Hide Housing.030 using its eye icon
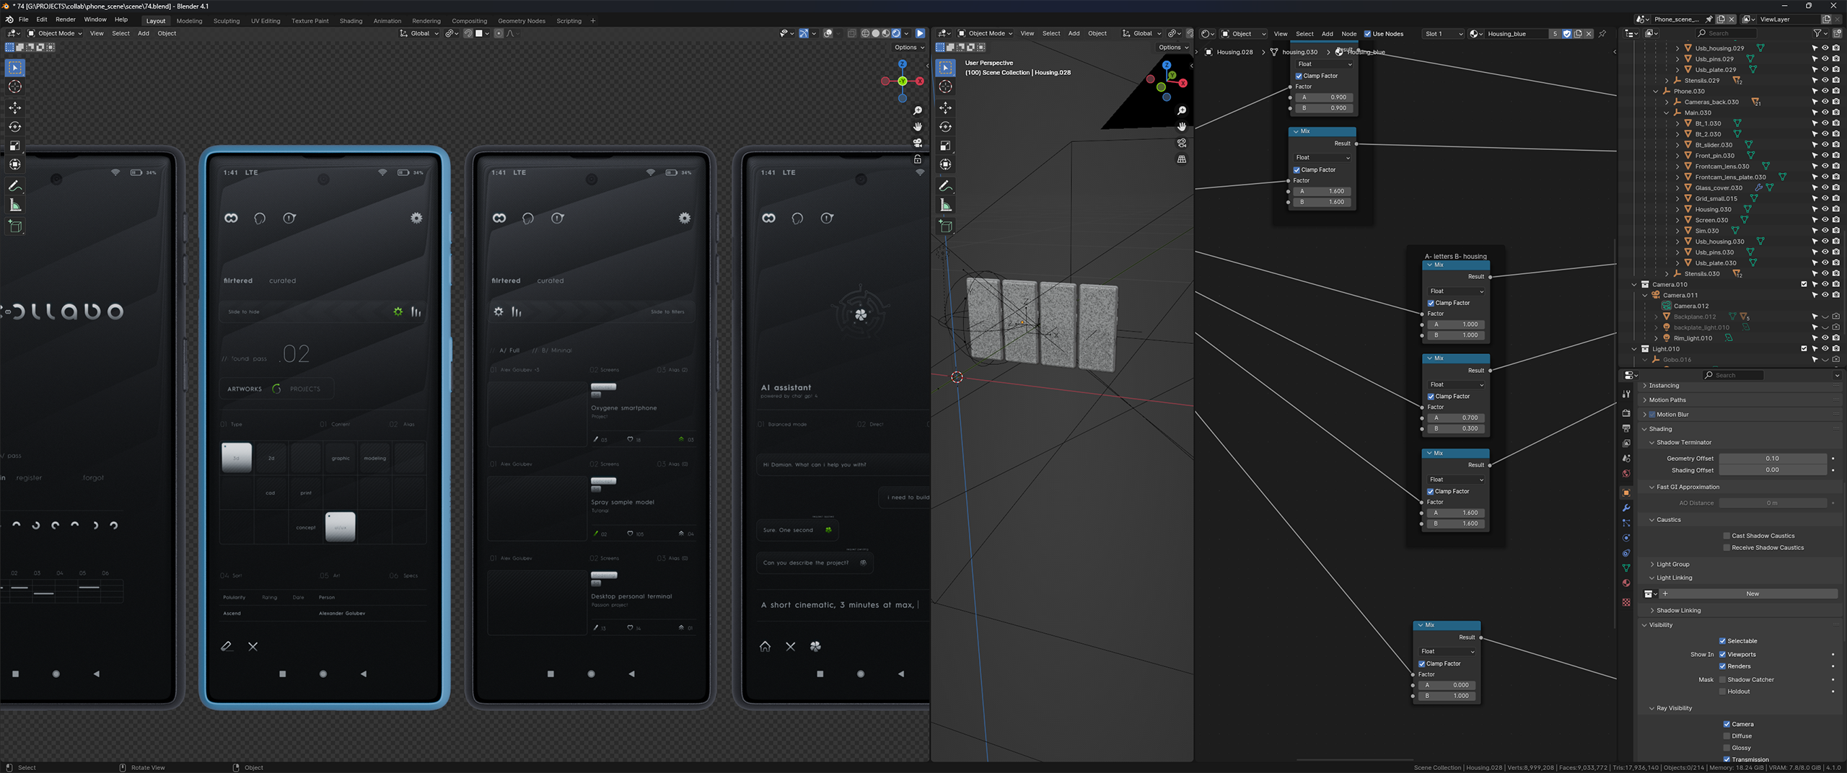The image size is (1847, 773). (x=1825, y=209)
